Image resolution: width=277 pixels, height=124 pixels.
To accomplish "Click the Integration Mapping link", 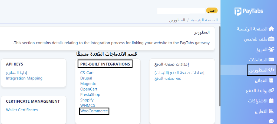I will pos(24,78).
